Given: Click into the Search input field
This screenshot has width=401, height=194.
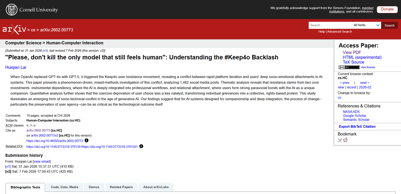Looking at the screenshot, I should click(x=330, y=25).
